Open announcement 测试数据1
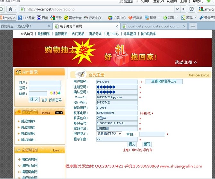The height and width of the screenshot is (179, 215). click(28, 140)
